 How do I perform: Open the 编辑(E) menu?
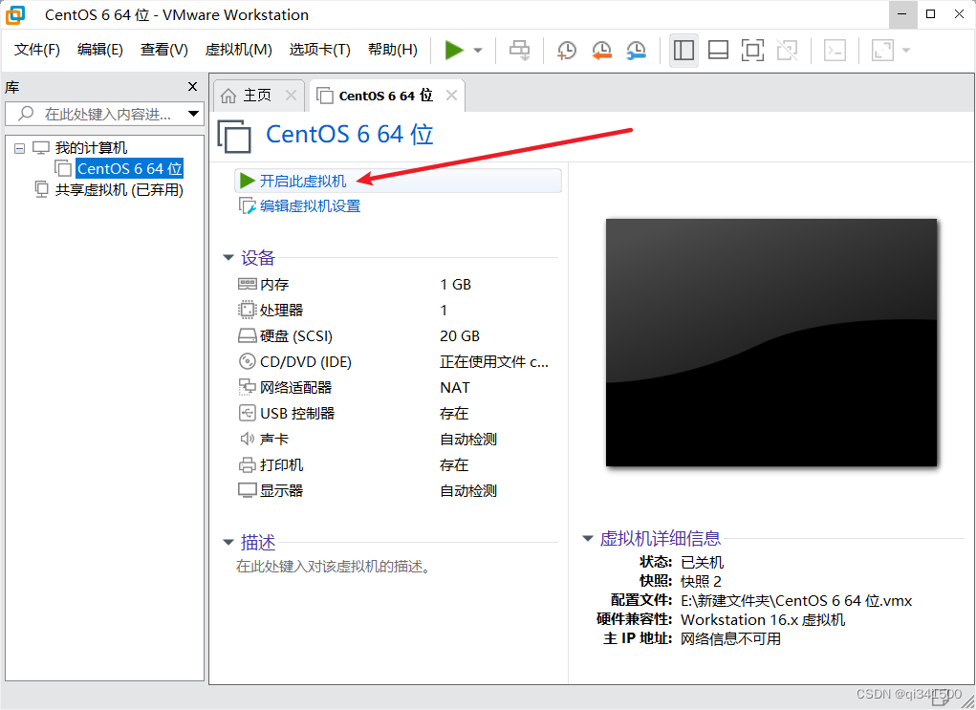click(x=99, y=50)
